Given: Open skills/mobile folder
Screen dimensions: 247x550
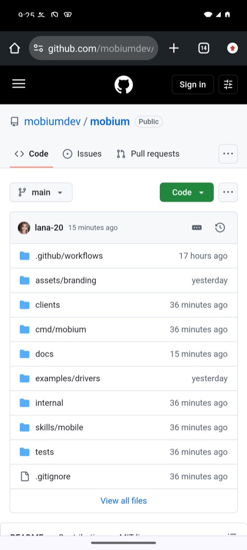Looking at the screenshot, I should pos(59,427).
